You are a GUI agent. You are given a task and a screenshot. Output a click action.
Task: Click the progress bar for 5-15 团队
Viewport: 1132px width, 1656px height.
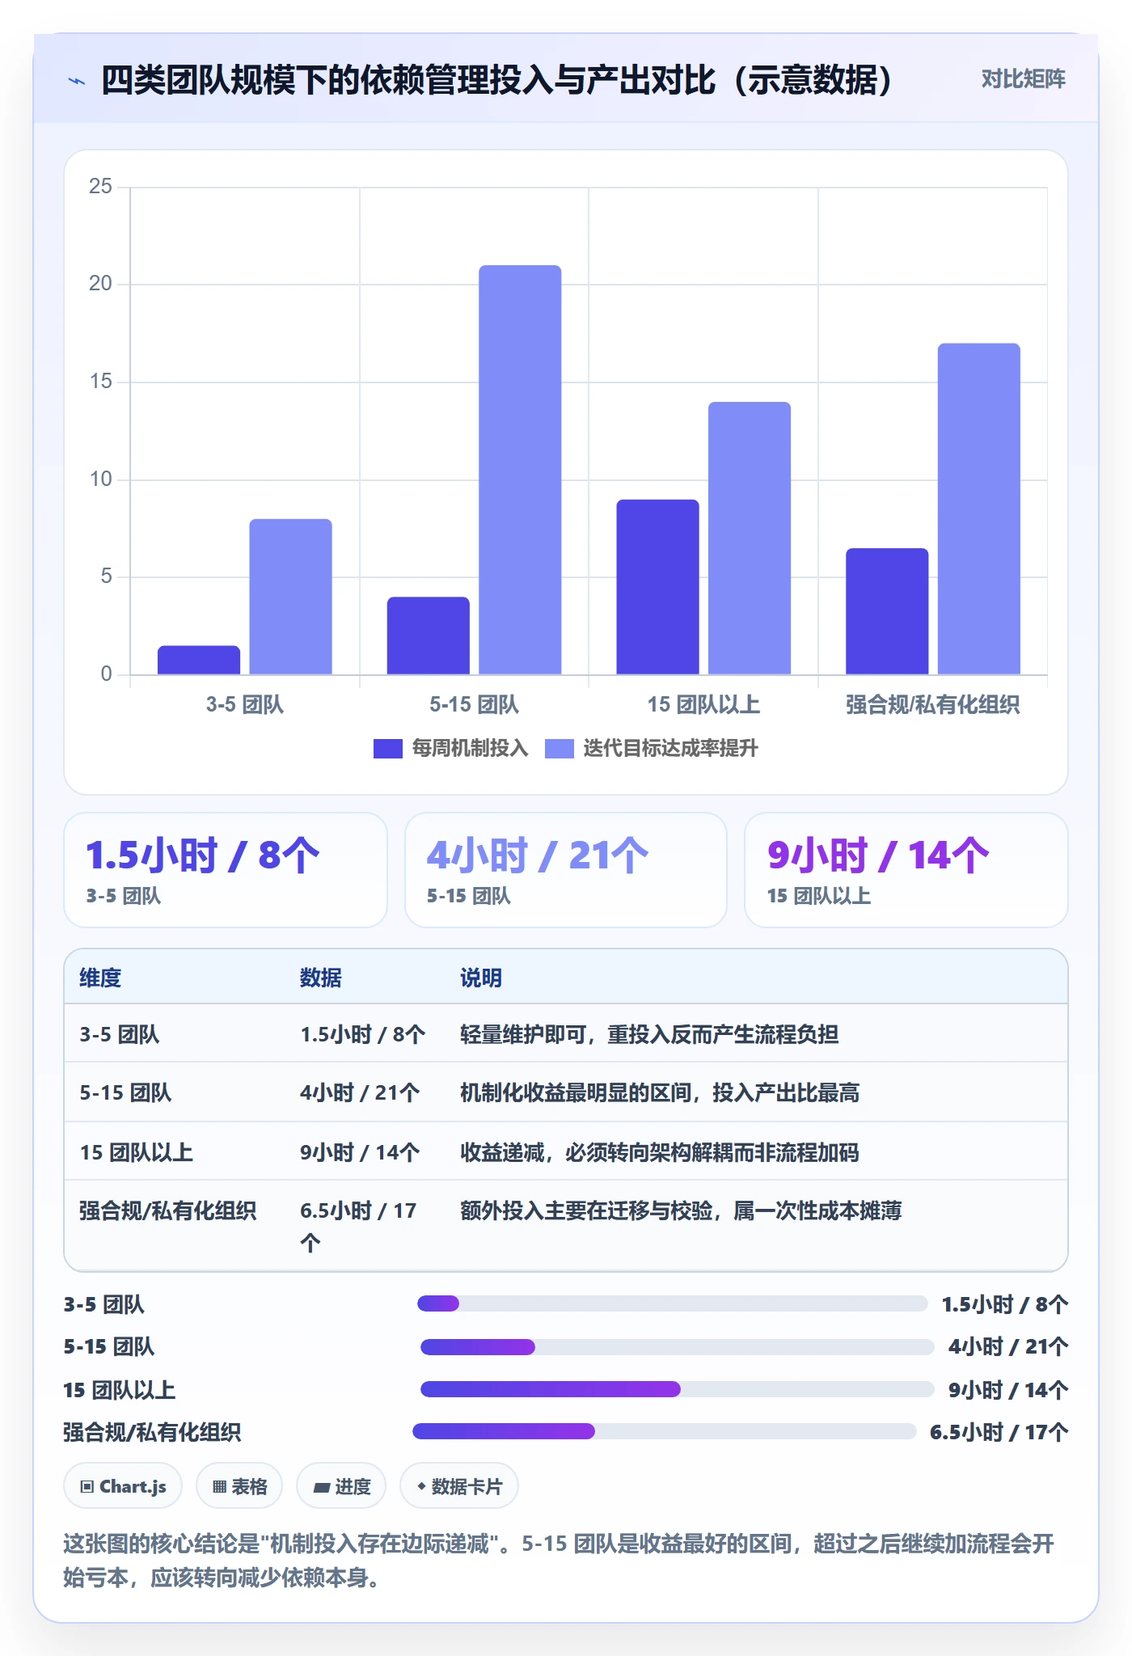tap(677, 1346)
